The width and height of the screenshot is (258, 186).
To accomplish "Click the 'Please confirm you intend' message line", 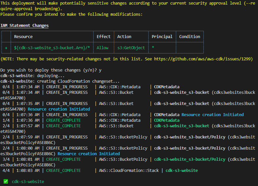I will [71, 14].
